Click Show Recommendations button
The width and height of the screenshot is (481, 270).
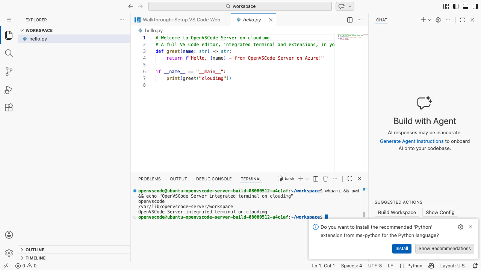tap(445, 248)
